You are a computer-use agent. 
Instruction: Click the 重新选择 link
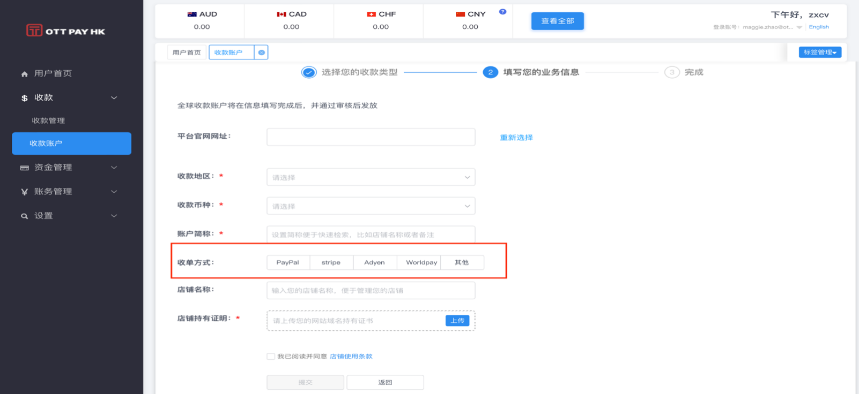tap(516, 138)
